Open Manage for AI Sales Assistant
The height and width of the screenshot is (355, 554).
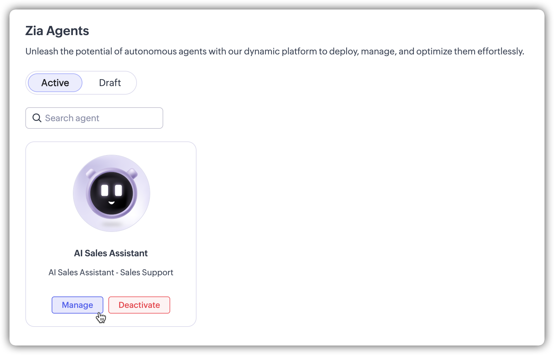(77, 305)
